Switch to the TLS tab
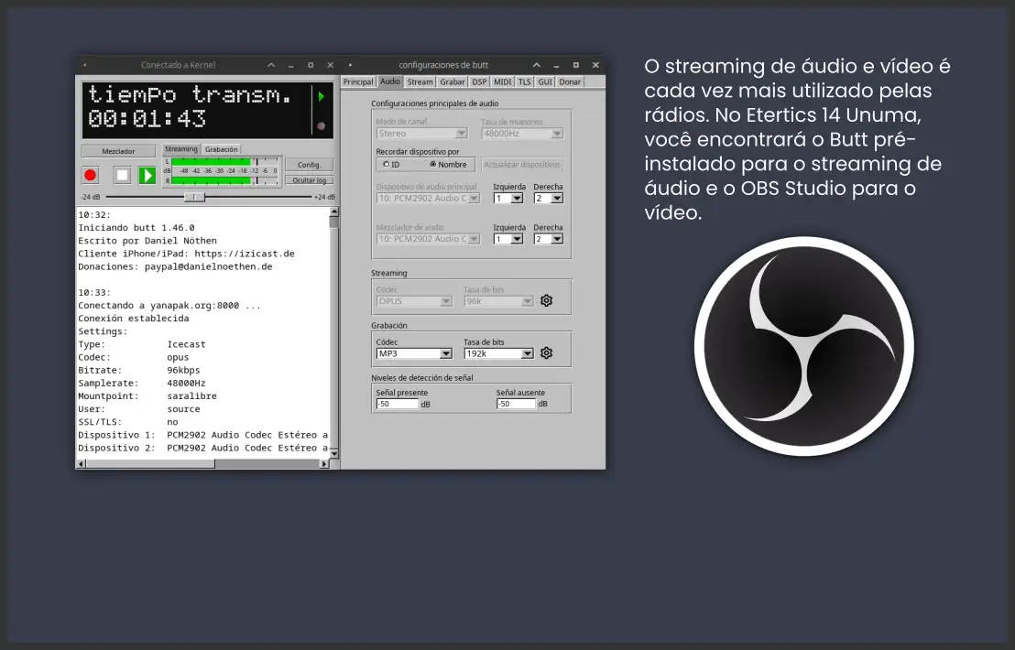The image size is (1015, 650). 524,82
